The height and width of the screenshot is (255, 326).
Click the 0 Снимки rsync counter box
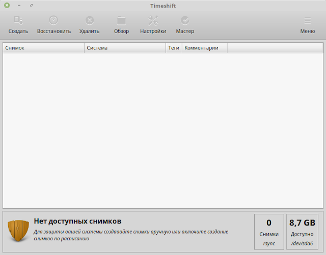coord(269,232)
